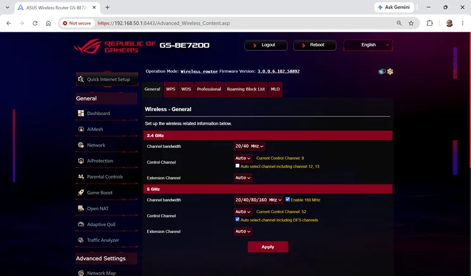Click Current Control Channel: 52 text
This screenshot has height=276, width=471.
click(281, 212)
